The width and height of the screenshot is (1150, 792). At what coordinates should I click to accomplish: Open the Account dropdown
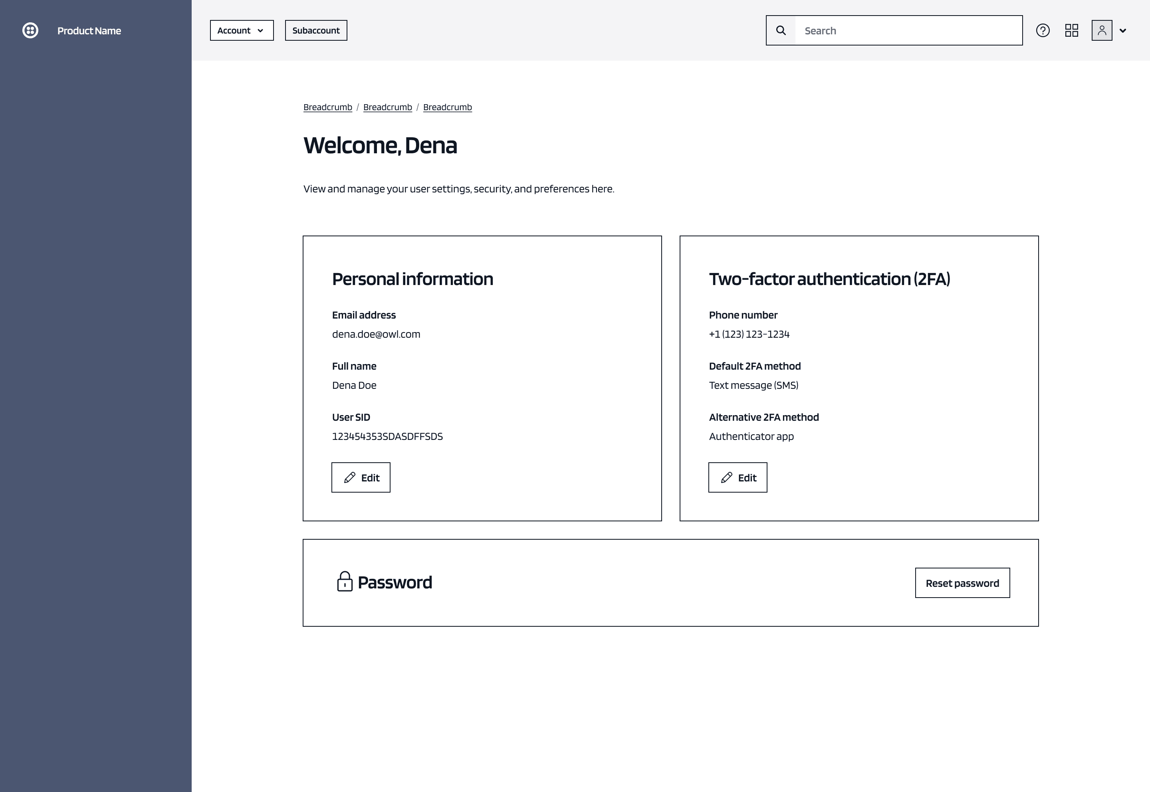[241, 30]
